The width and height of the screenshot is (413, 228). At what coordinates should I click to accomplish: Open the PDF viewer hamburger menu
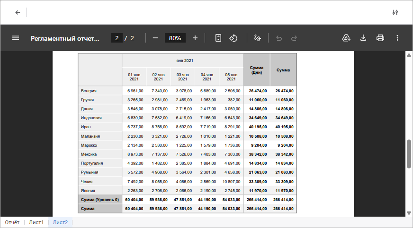pos(16,38)
